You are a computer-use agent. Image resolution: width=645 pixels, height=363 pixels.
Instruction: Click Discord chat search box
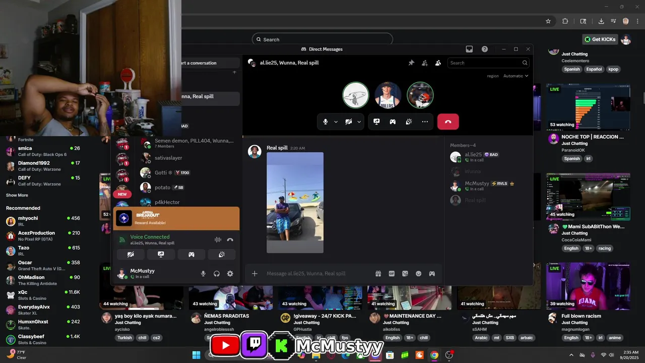[489, 63]
